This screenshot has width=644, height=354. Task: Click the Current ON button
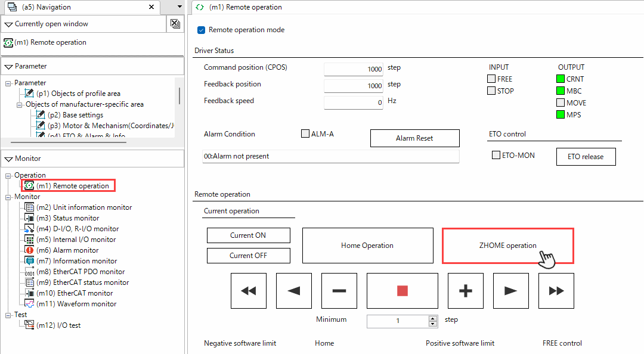pyautogui.click(x=249, y=235)
